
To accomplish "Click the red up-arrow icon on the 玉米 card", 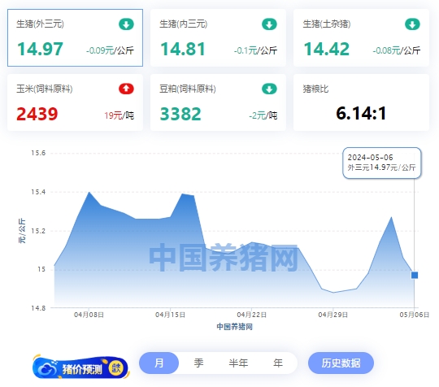I will pyautogui.click(x=126, y=89).
